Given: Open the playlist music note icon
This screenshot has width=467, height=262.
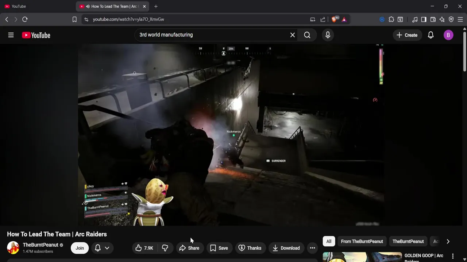Looking at the screenshot, I should [x=415, y=19].
